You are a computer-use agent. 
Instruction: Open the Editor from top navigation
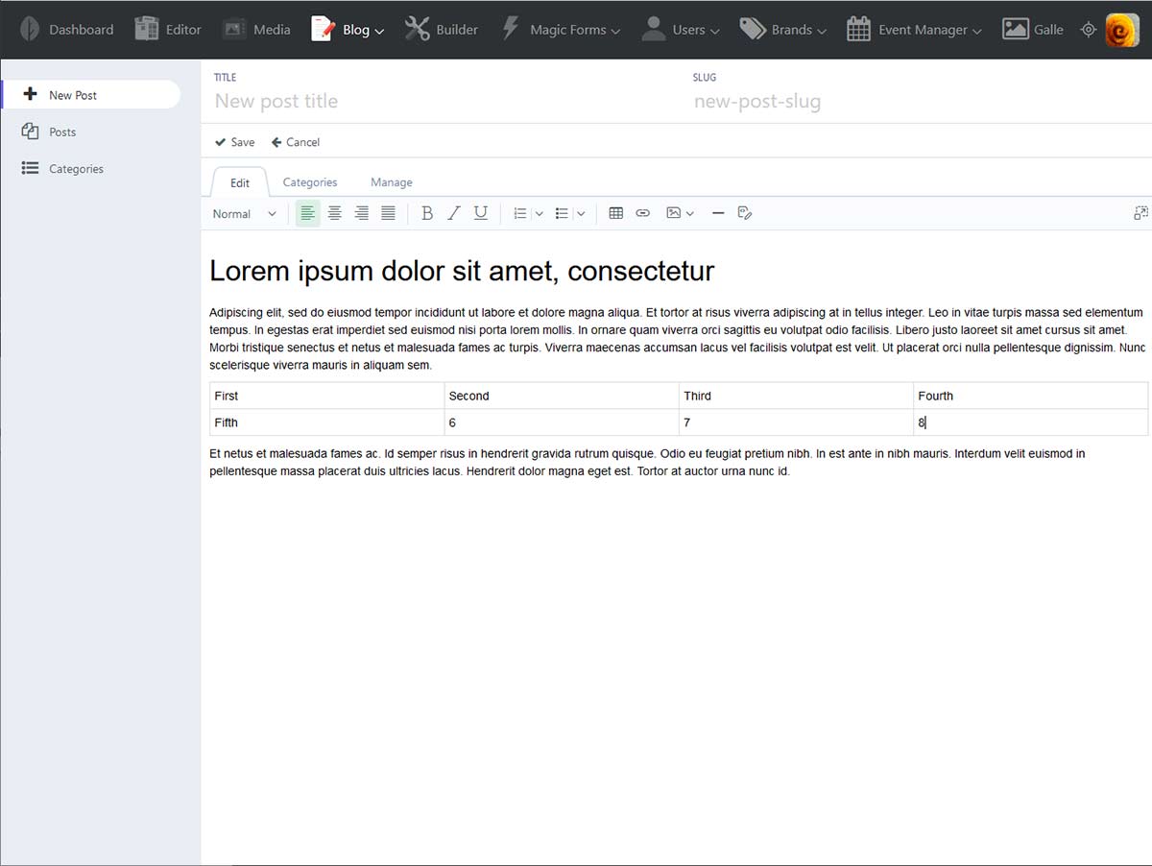click(168, 29)
